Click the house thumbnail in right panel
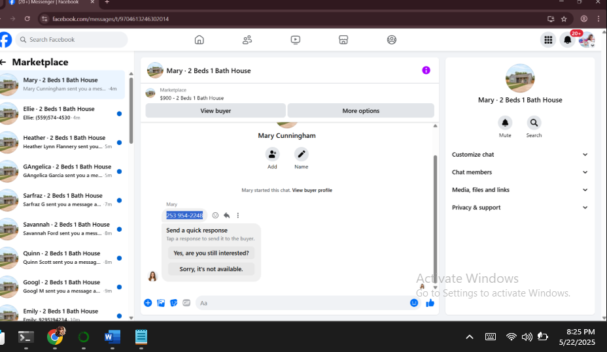This screenshot has width=607, height=352. point(520,78)
